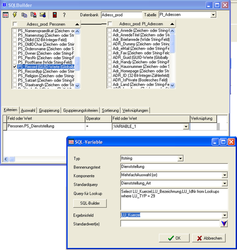The height and width of the screenshot is (250, 237).
Task: Run the query with the lightning bolt icon
Action: pyautogui.click(x=15, y=15)
